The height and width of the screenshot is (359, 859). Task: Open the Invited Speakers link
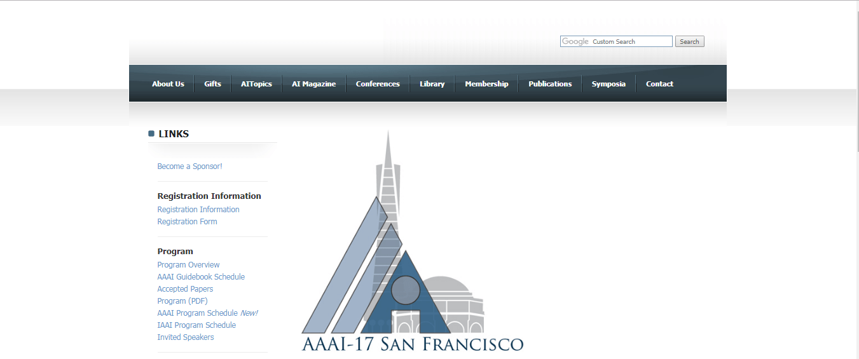pos(186,337)
